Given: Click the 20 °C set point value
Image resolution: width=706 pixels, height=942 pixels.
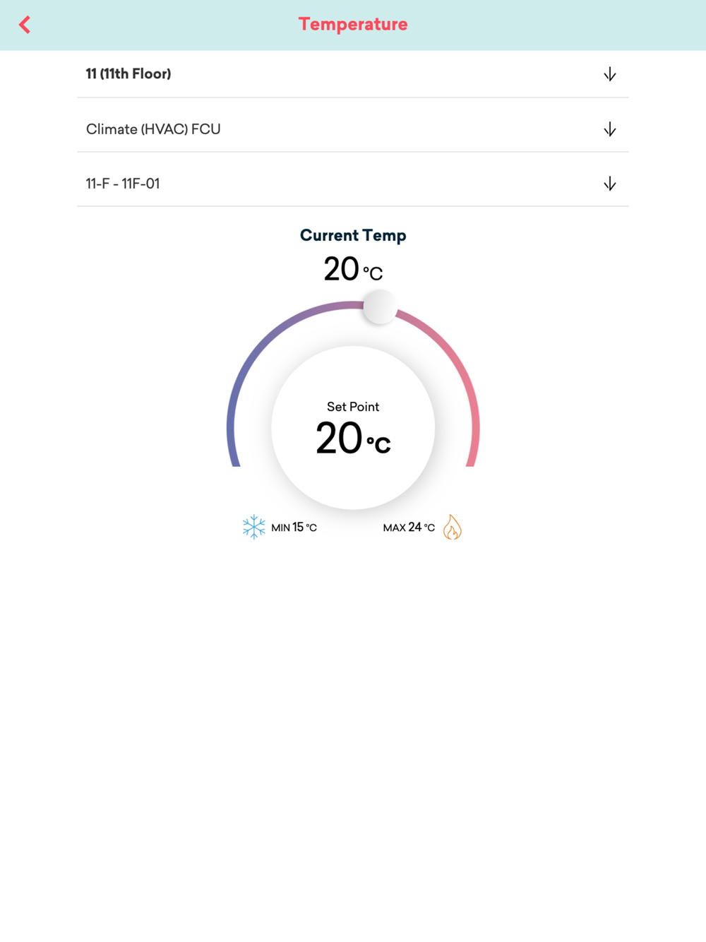Looking at the screenshot, I should coord(353,439).
